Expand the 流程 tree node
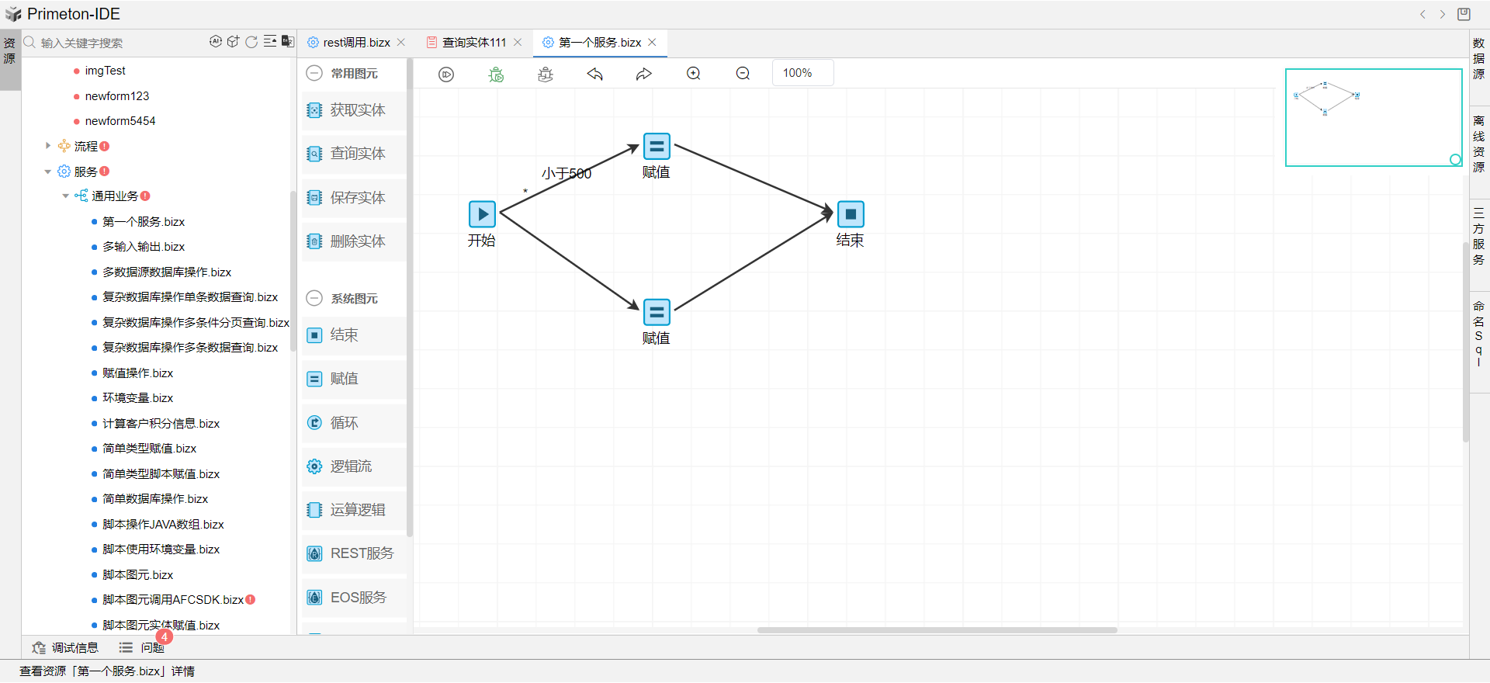The height and width of the screenshot is (683, 1490). [48, 146]
